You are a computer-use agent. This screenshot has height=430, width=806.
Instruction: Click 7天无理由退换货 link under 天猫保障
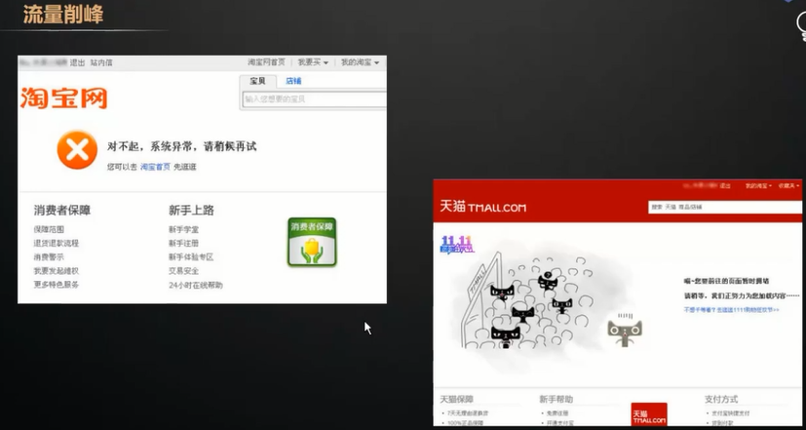pyautogui.click(x=467, y=413)
